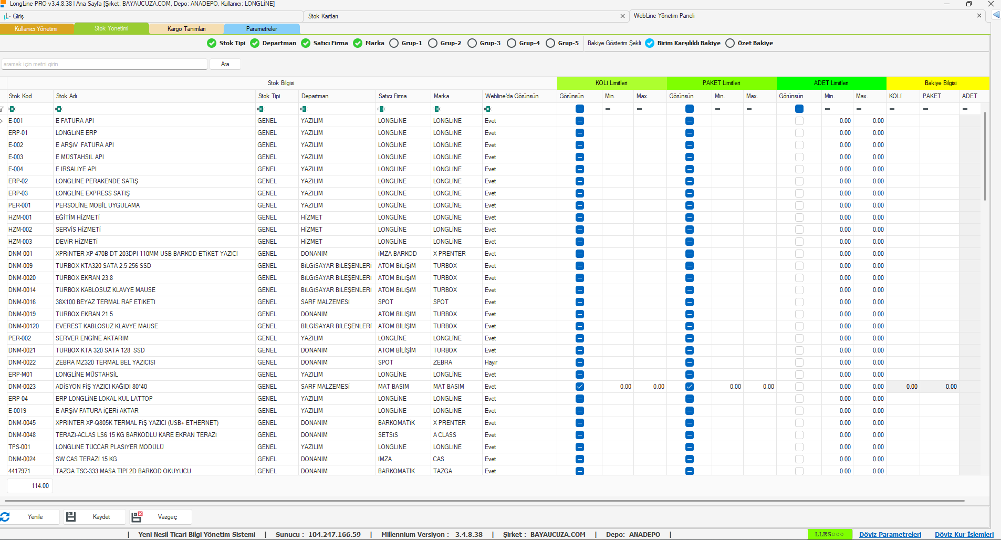This screenshot has width=1001, height=540.
Task: Click equals filter icon under Bakiye ADET
Action: (965, 109)
